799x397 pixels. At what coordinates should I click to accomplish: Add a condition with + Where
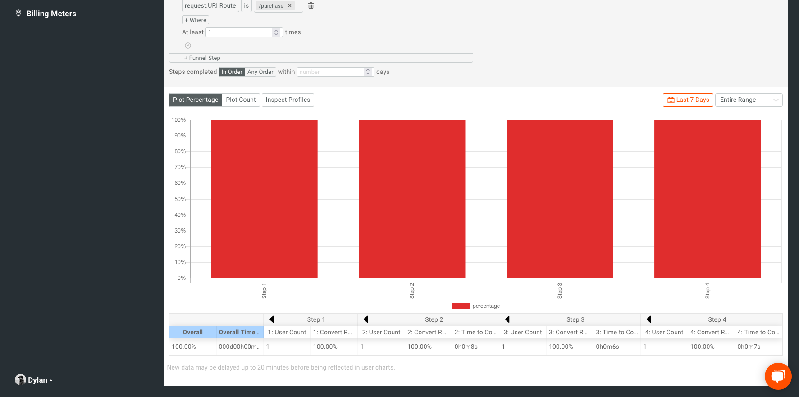pyautogui.click(x=196, y=20)
